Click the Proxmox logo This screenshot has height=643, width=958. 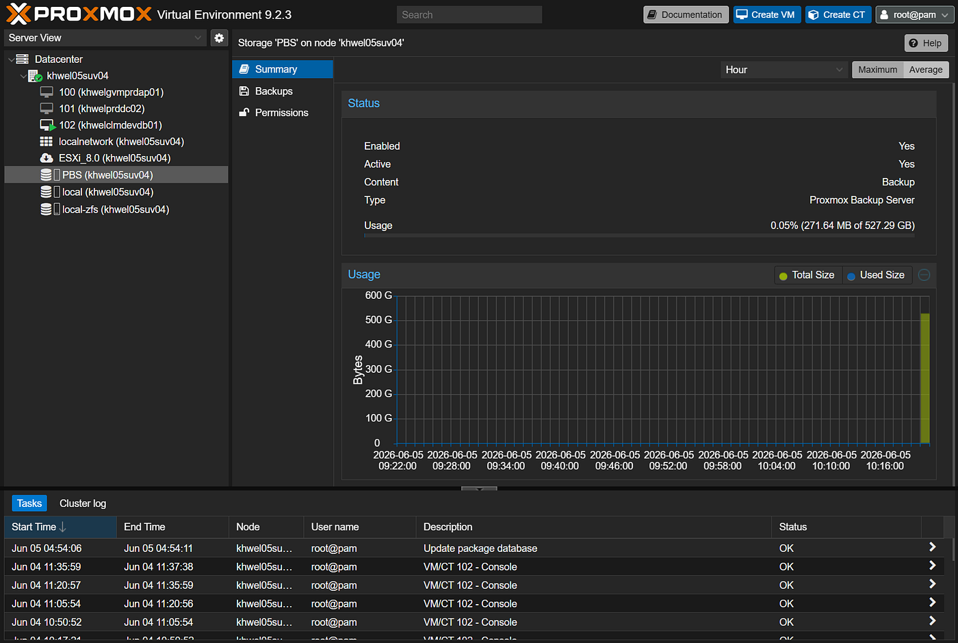pyautogui.click(x=79, y=14)
